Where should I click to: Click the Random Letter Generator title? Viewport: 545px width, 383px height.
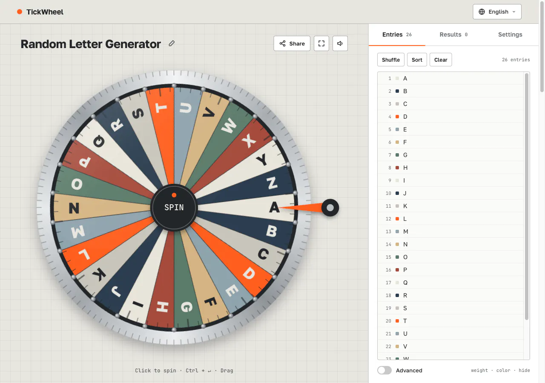pos(91,44)
